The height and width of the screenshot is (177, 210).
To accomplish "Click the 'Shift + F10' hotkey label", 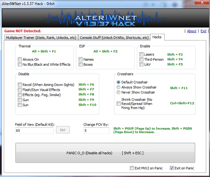I will tap(87, 105).
